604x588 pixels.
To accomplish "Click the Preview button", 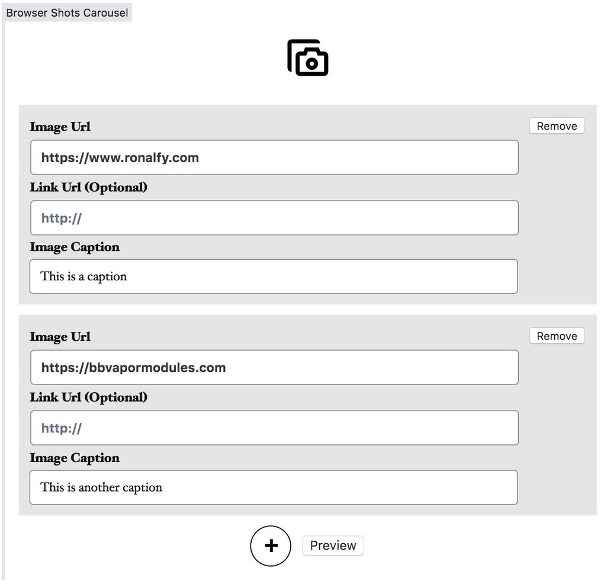I will [x=333, y=545].
